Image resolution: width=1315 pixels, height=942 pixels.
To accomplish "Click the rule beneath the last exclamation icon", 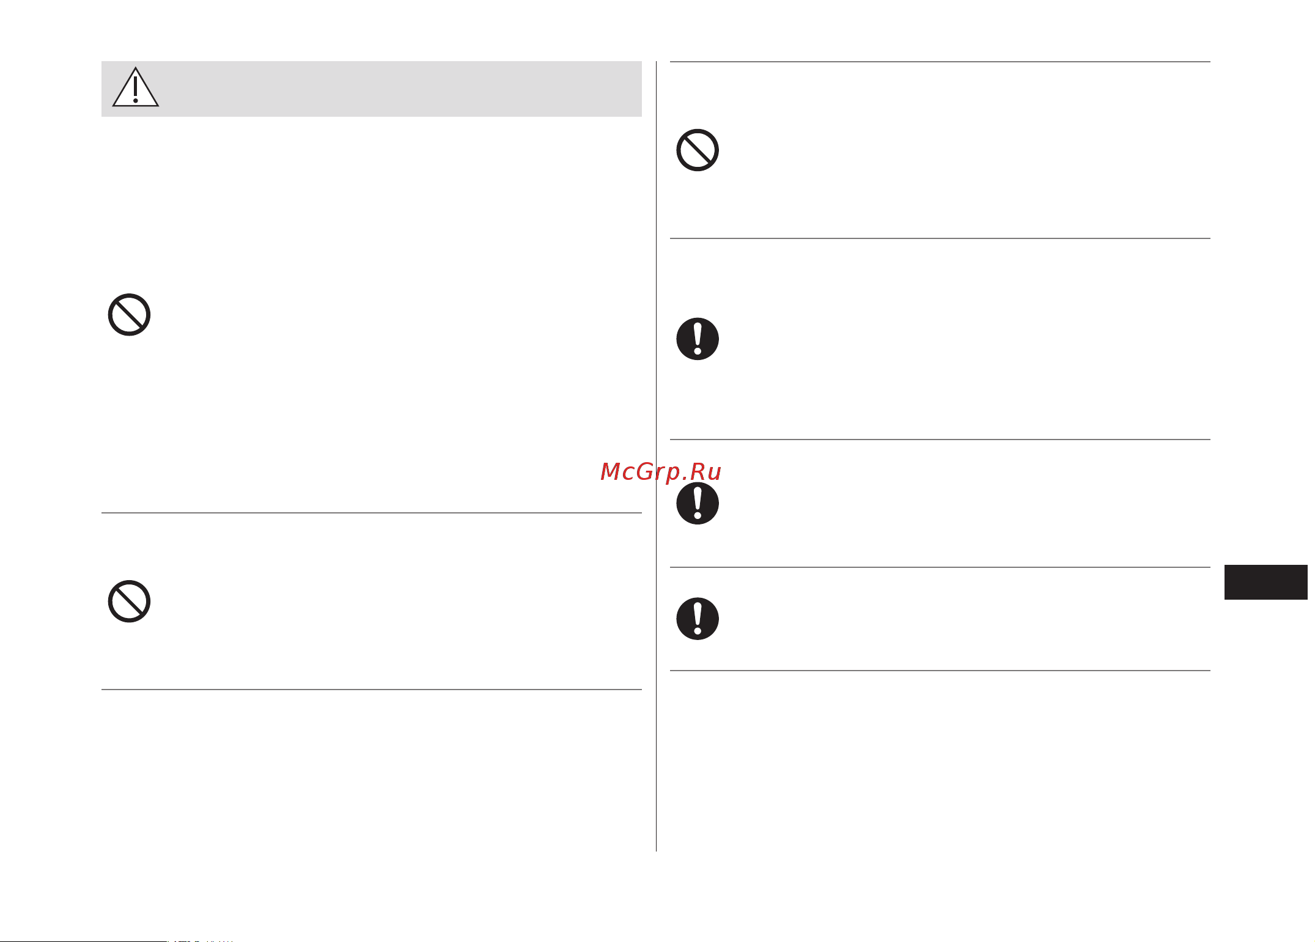I will click(940, 671).
